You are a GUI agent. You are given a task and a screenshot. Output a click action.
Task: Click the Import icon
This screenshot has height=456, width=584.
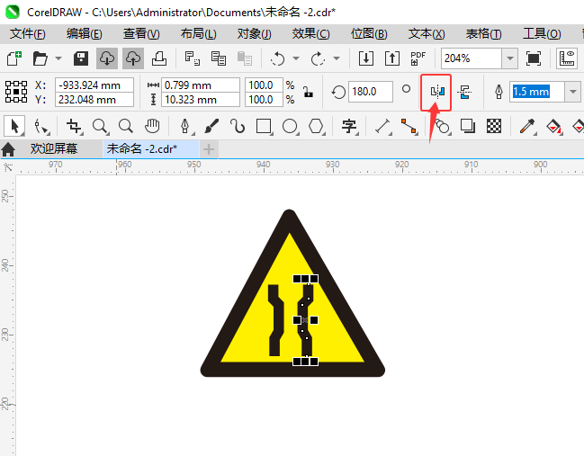[366, 58]
